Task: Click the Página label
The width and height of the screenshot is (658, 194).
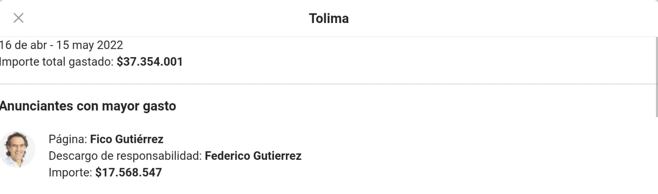Action: coord(68,139)
